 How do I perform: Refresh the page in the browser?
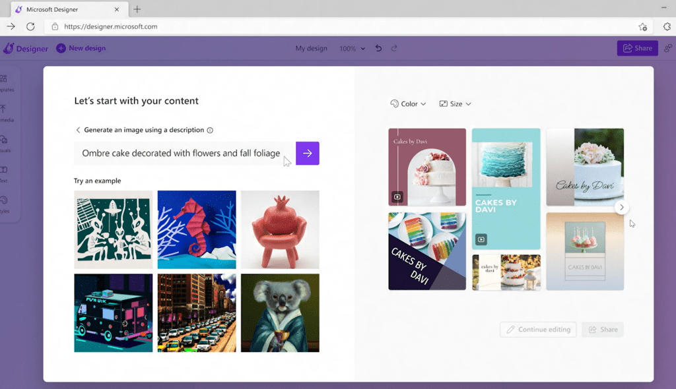pyautogui.click(x=30, y=26)
